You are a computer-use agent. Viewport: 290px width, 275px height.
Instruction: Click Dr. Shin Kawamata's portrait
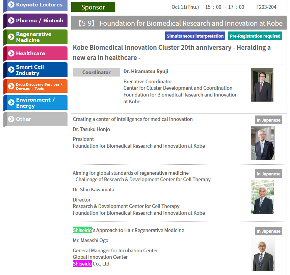pyautogui.click(x=263, y=197)
